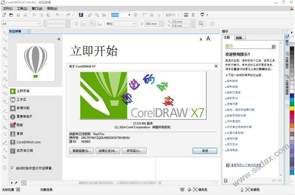This screenshot has height=195, width=295.
Task: Click the larger text size A icon
Action: (x=208, y=39)
